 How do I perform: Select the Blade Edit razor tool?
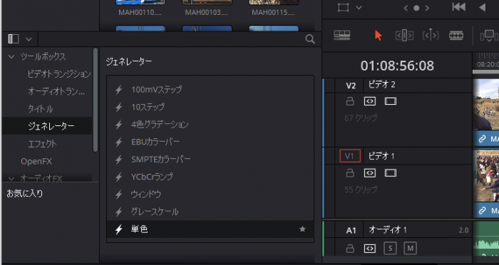[x=456, y=36]
